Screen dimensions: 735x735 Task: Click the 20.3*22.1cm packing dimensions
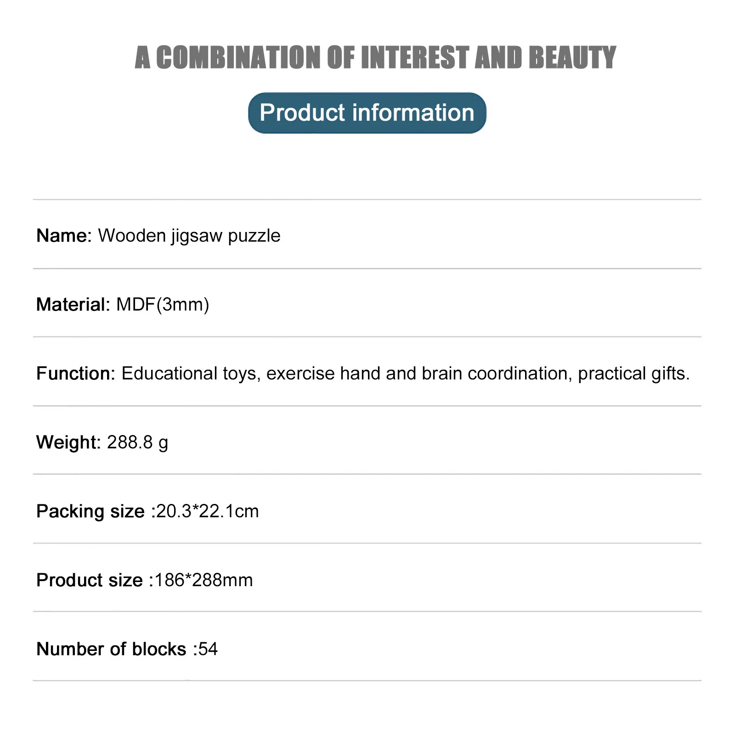tap(208, 511)
